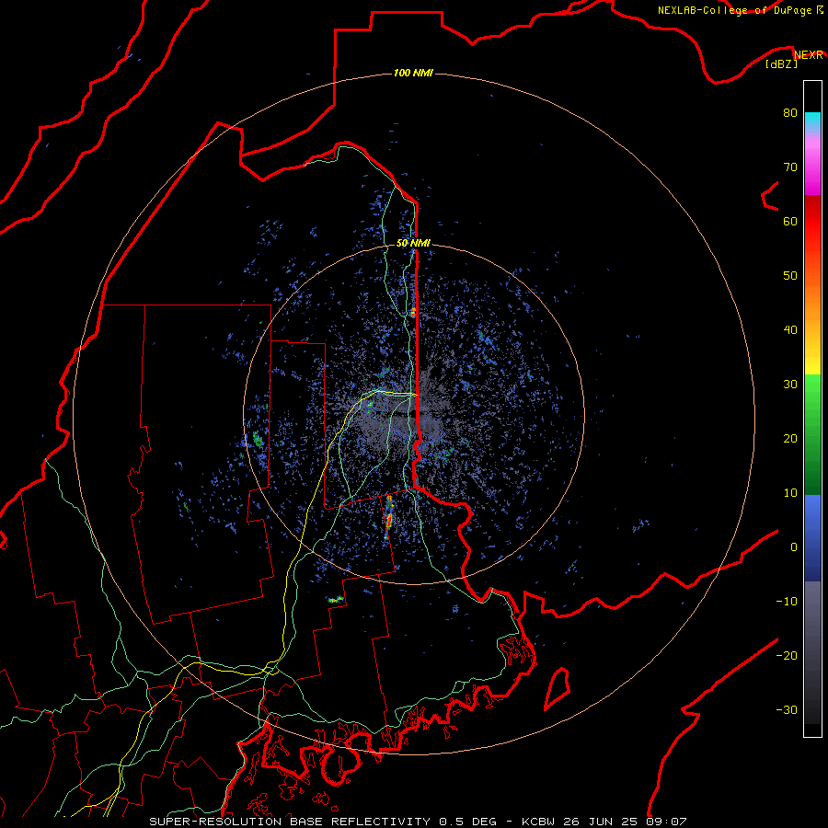Image resolution: width=828 pixels, height=828 pixels.
Task: Click the small intense echo north of radar
Action: [x=413, y=313]
